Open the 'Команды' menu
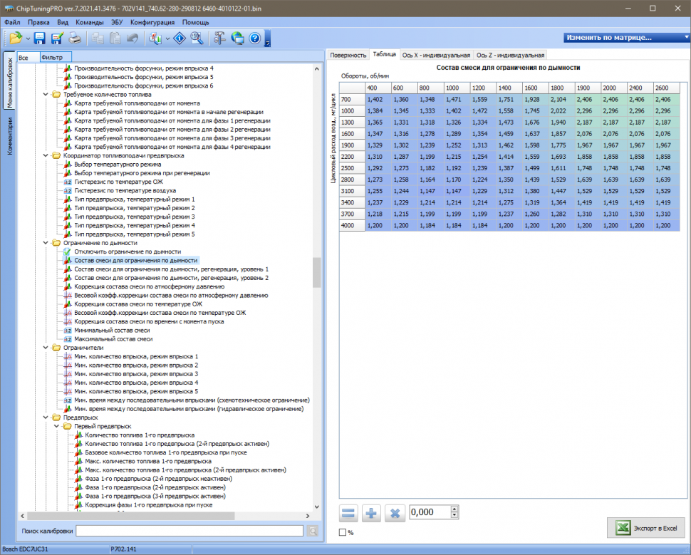Image resolution: width=691 pixels, height=555 pixels. click(89, 22)
